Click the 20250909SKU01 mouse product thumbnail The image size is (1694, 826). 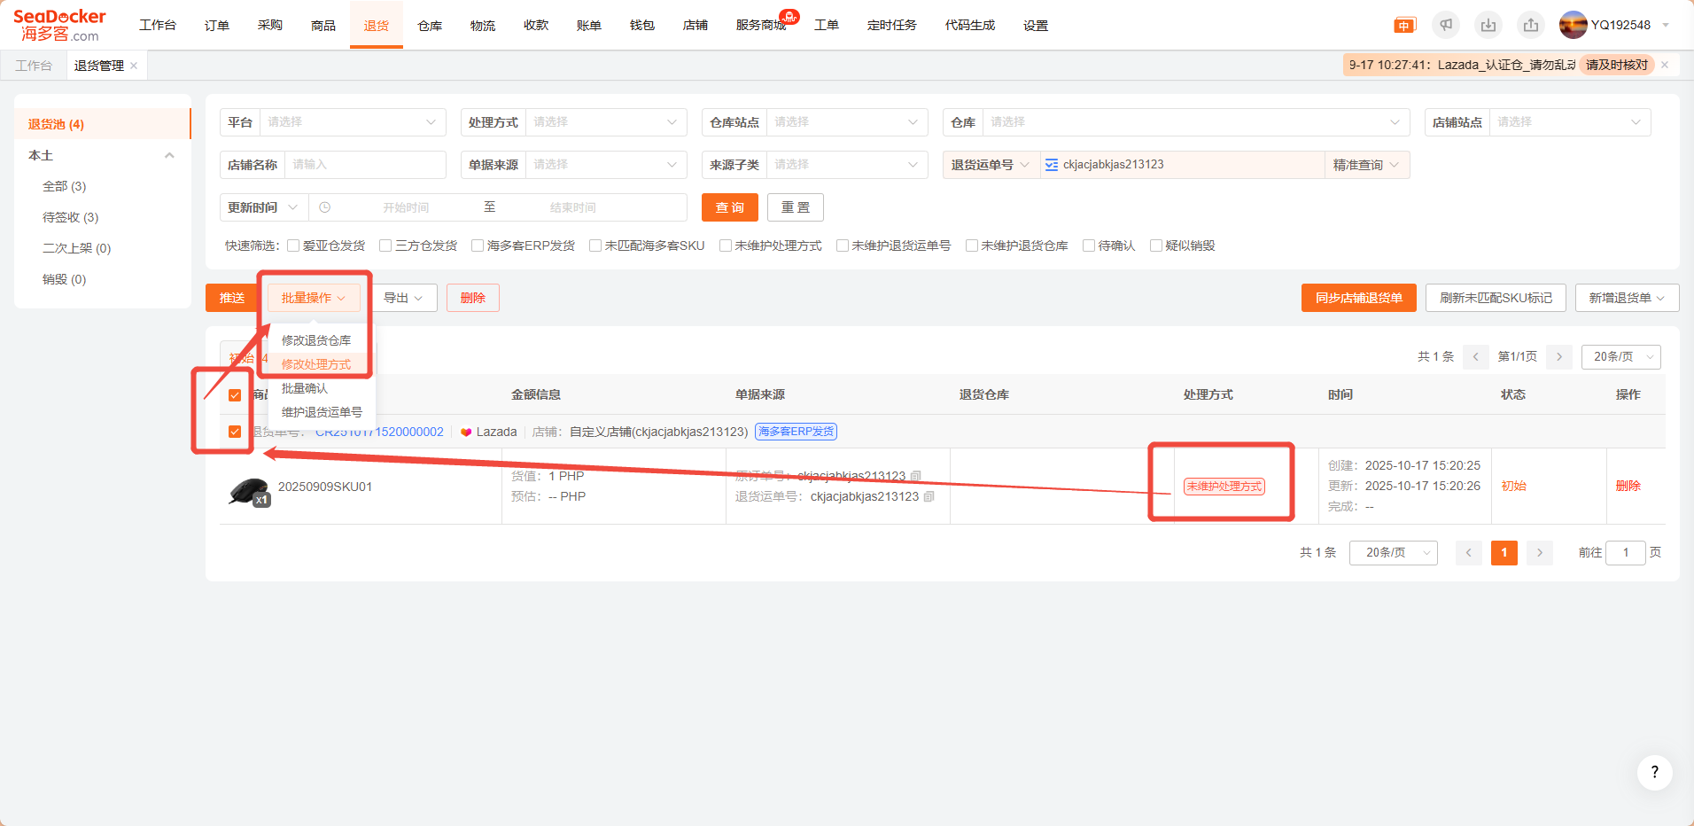(x=249, y=491)
